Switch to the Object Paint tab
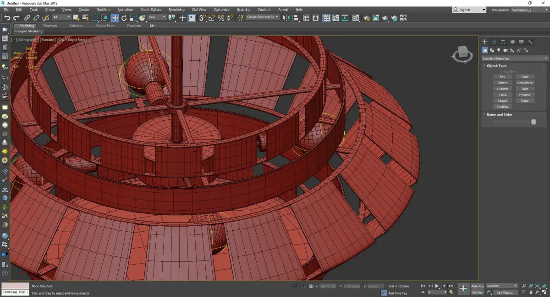This screenshot has height=297, width=550. point(105,26)
